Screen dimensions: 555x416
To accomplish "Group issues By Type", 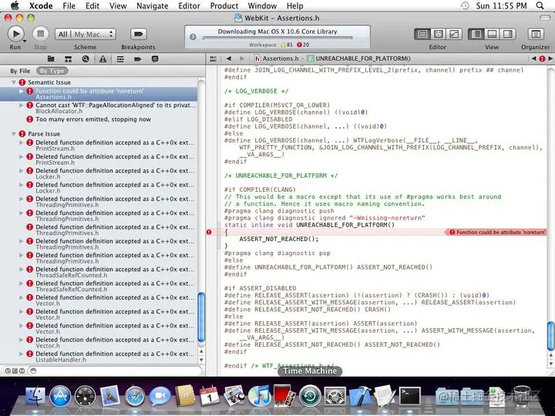I will 52,71.
